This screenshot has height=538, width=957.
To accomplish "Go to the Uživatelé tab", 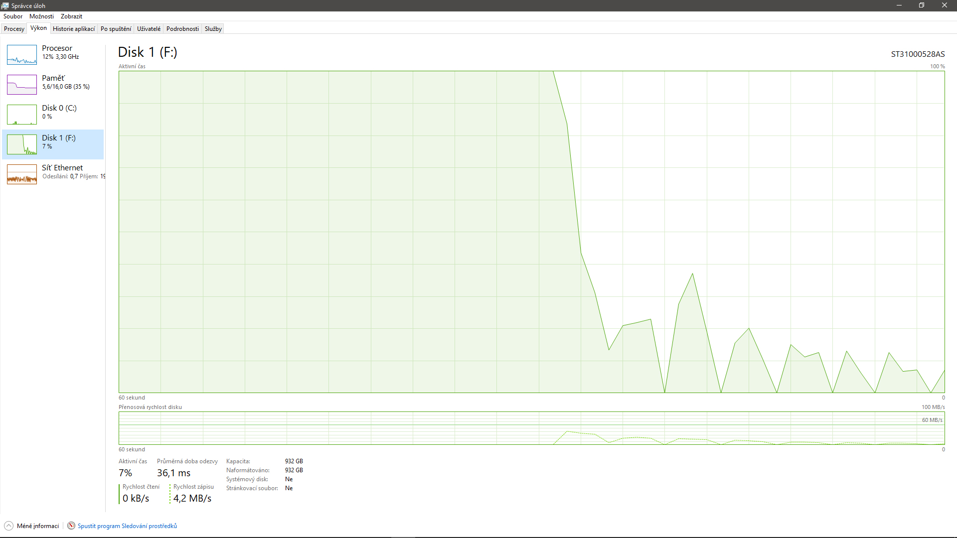I will coord(149,29).
